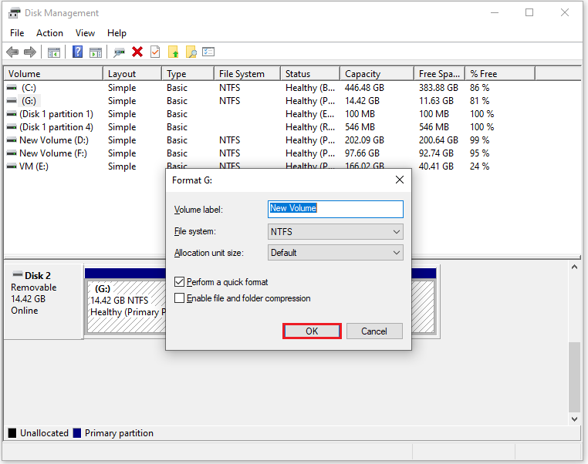588x464 pixels.
Task: Confirm format with the OK button
Action: point(312,331)
